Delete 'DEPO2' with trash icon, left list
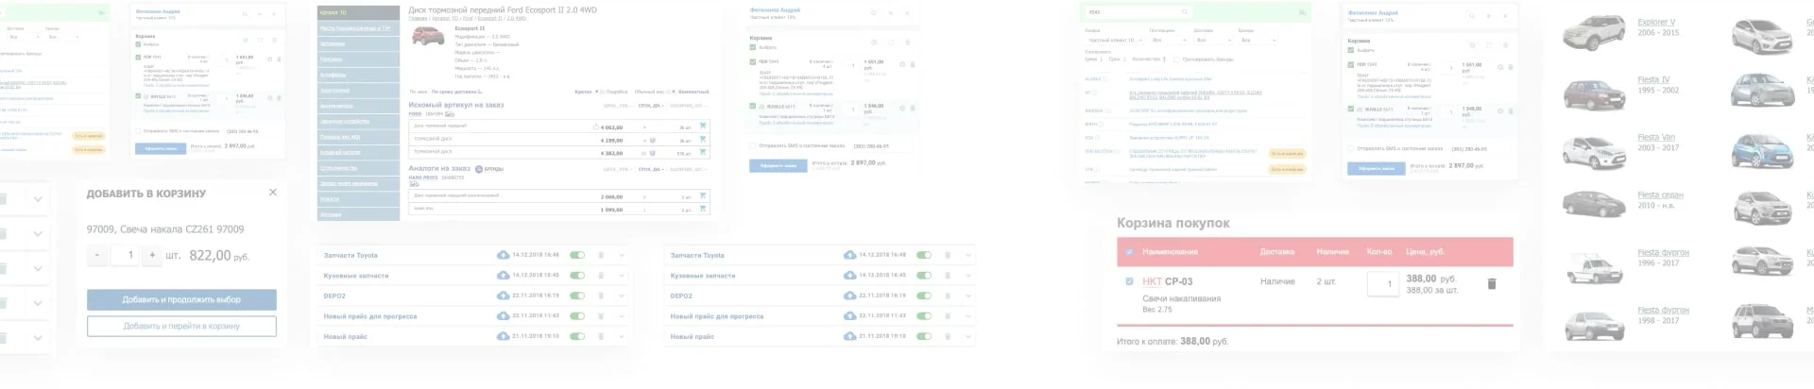 [x=601, y=296]
